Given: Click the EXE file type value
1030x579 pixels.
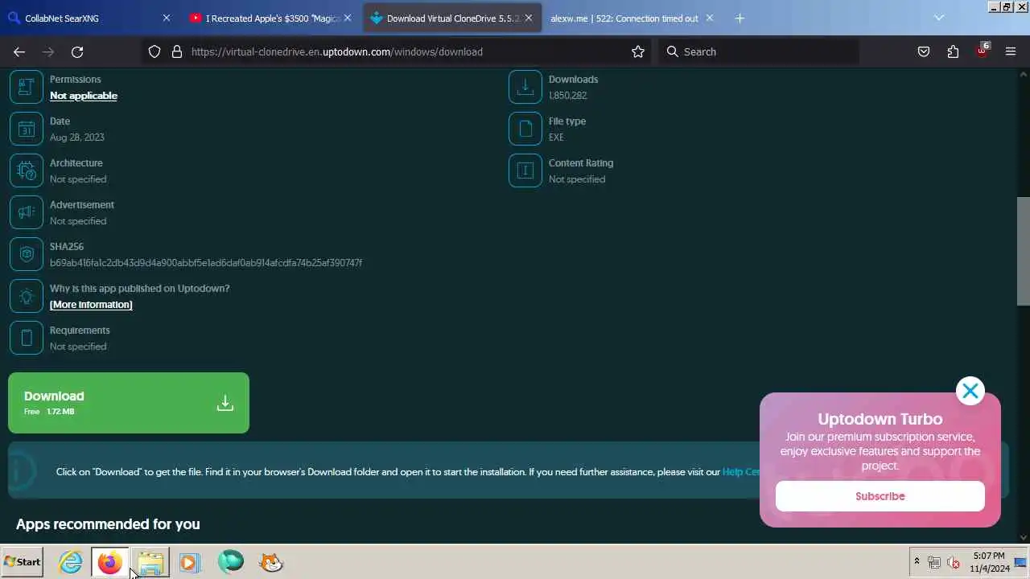Looking at the screenshot, I should [556, 138].
